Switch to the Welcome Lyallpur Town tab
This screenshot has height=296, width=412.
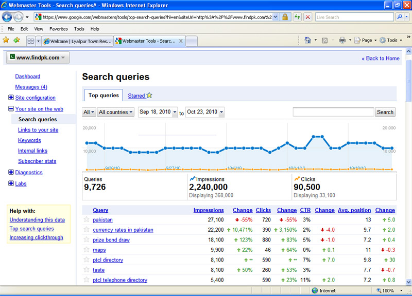(x=78, y=41)
